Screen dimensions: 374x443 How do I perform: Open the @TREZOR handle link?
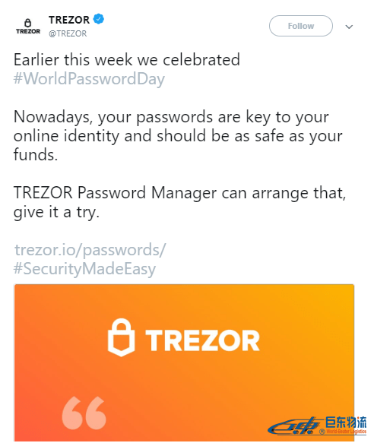[68, 33]
